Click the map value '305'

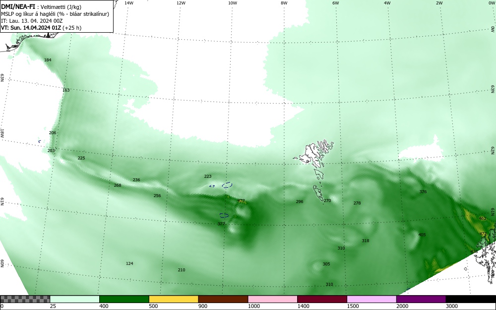(326, 264)
